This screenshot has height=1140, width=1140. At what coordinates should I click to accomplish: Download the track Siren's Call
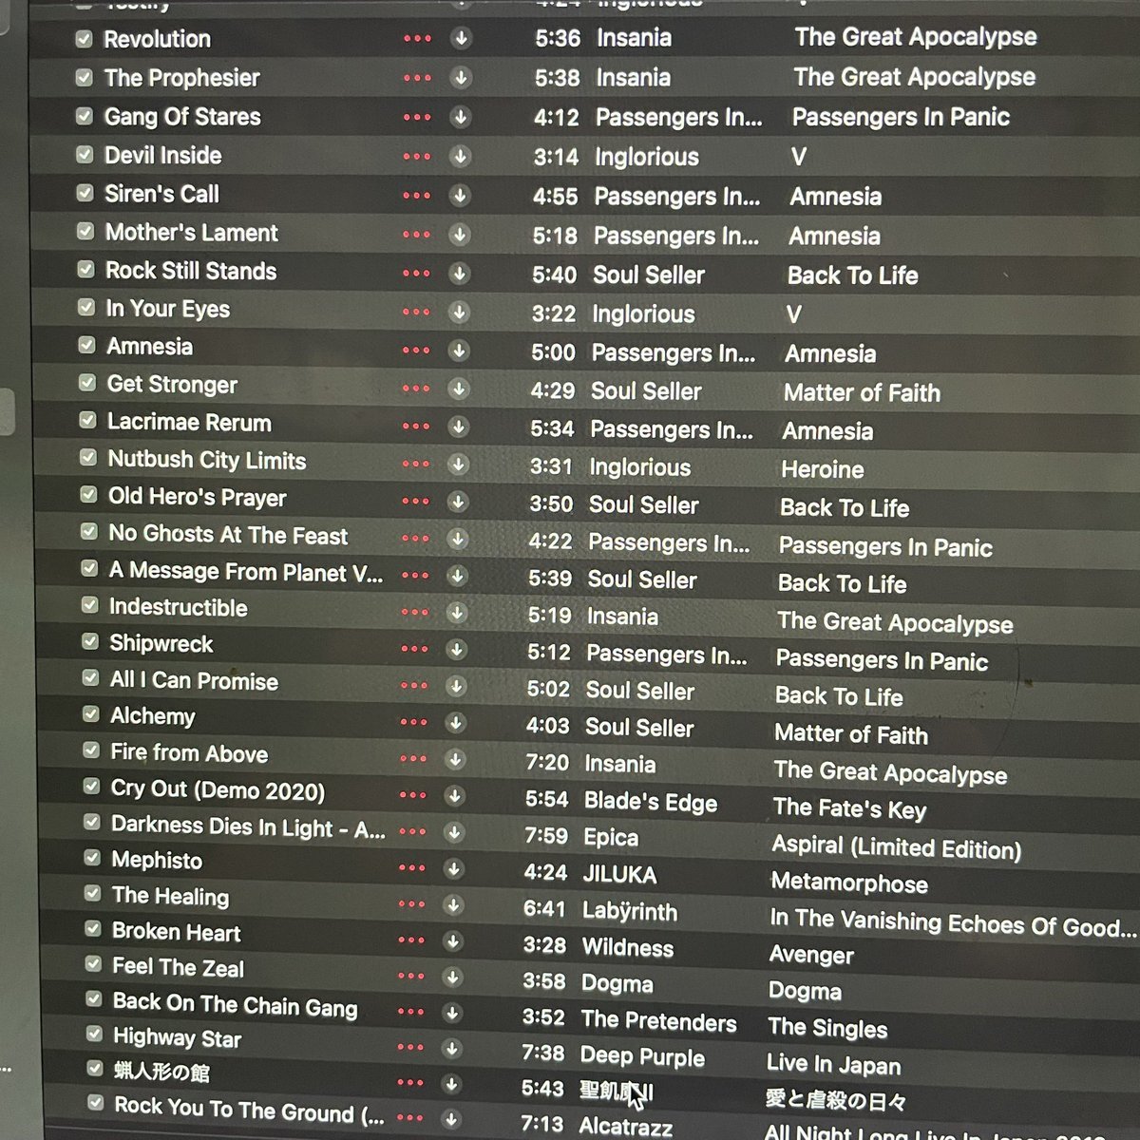point(460,196)
